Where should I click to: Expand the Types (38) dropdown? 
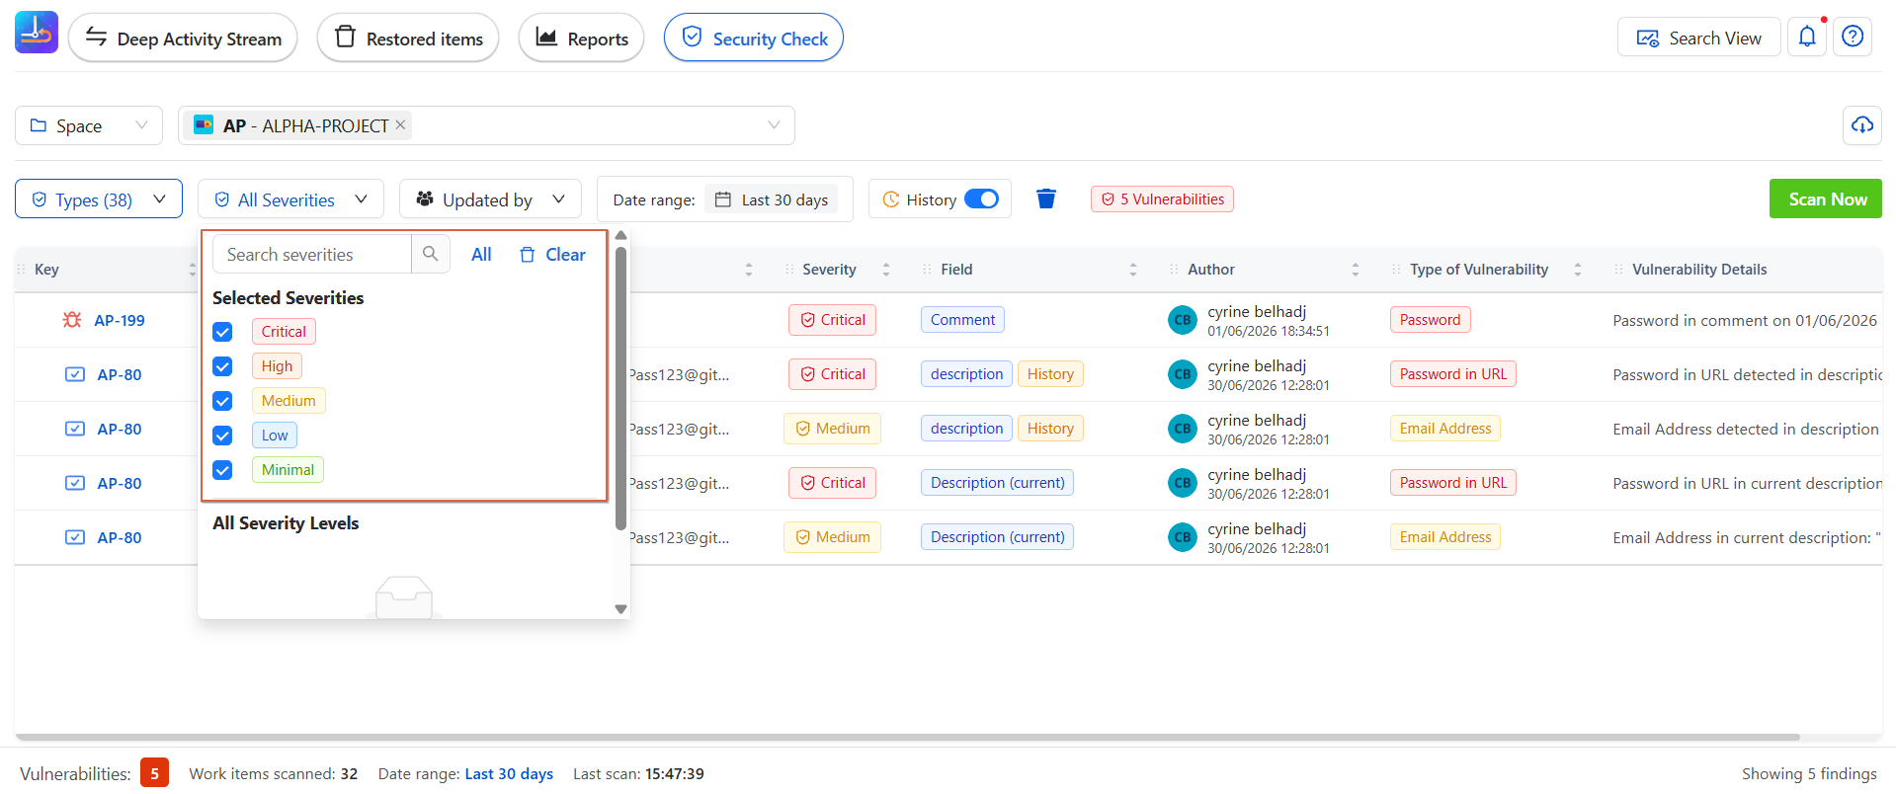(99, 198)
